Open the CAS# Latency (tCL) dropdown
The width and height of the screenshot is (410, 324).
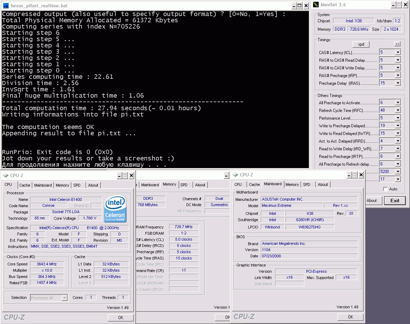point(398,52)
